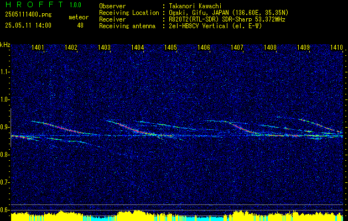Click the kHz axis unit label
Screen dimensions: 348x221
pyautogui.click(x=5, y=45)
